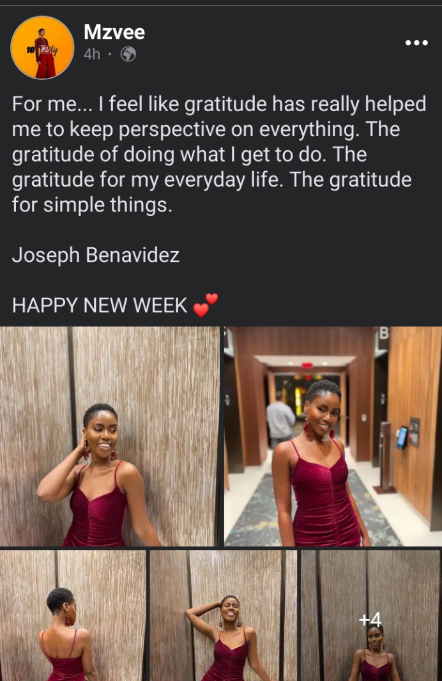Screen dimensions: 442x681
Task: Click the 10 Thirty logo in the avatar
Action: pyautogui.click(x=42, y=51)
